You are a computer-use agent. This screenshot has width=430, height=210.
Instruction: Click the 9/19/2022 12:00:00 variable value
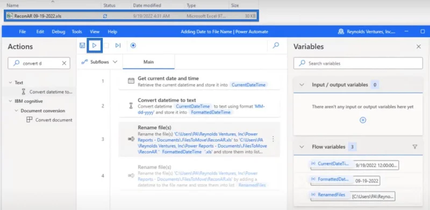click(376, 165)
